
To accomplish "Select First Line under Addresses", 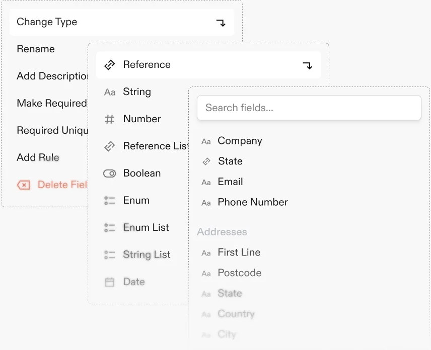I will pos(239,253).
